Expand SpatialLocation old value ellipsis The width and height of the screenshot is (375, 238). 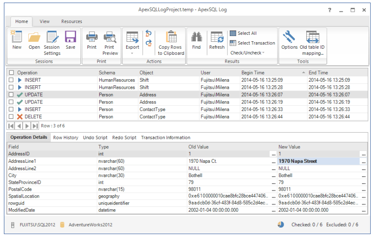coord(274,197)
